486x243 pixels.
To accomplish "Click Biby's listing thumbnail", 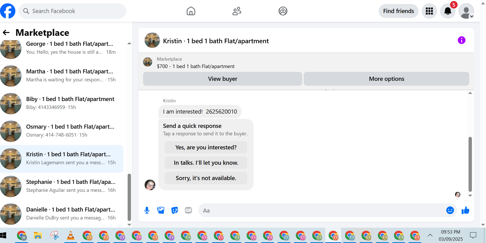I will pos(11,103).
